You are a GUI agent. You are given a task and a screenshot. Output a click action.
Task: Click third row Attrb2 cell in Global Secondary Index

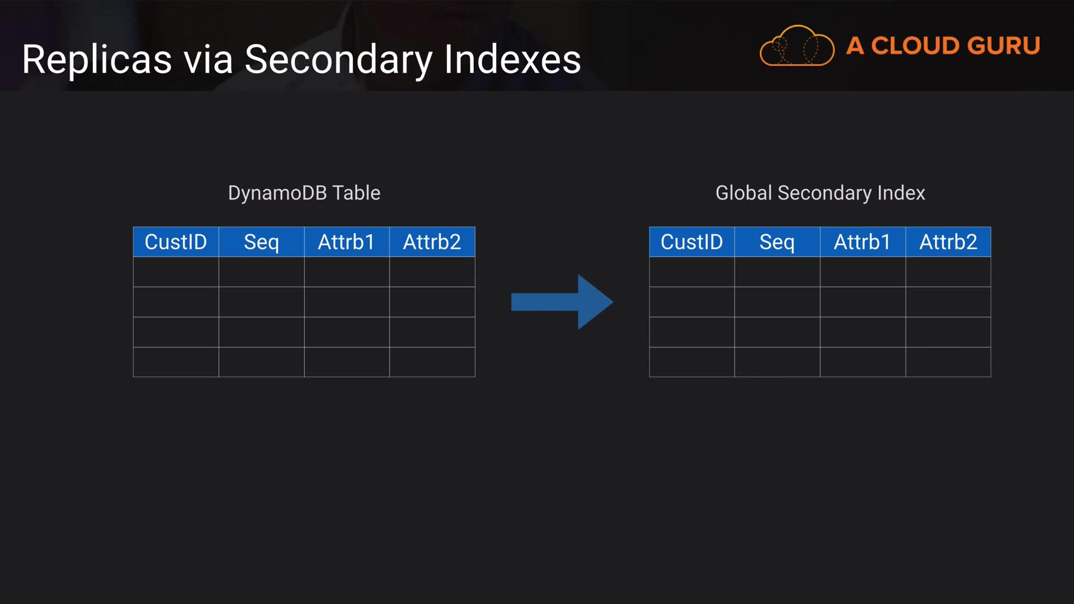tap(948, 332)
